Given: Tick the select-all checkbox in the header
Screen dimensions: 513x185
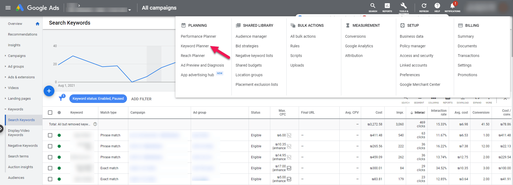Looking at the screenshot, I should [50, 113].
